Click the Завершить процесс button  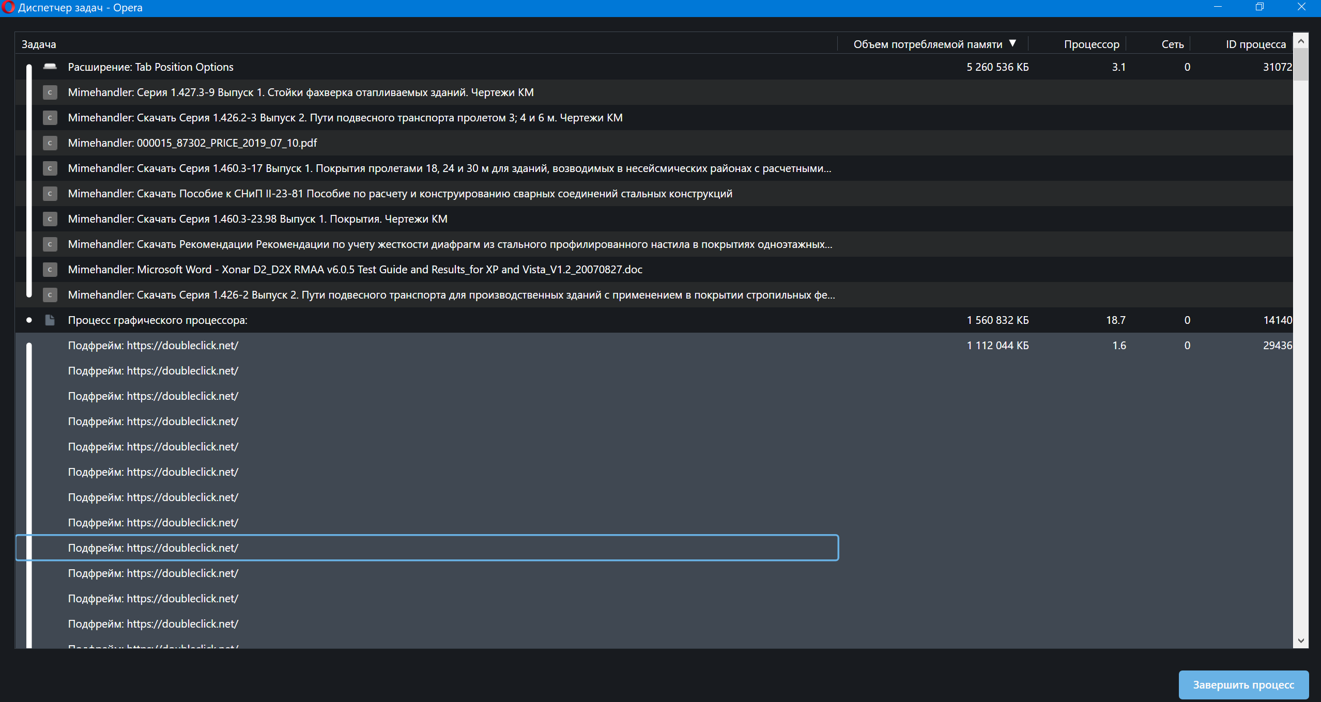(1243, 684)
